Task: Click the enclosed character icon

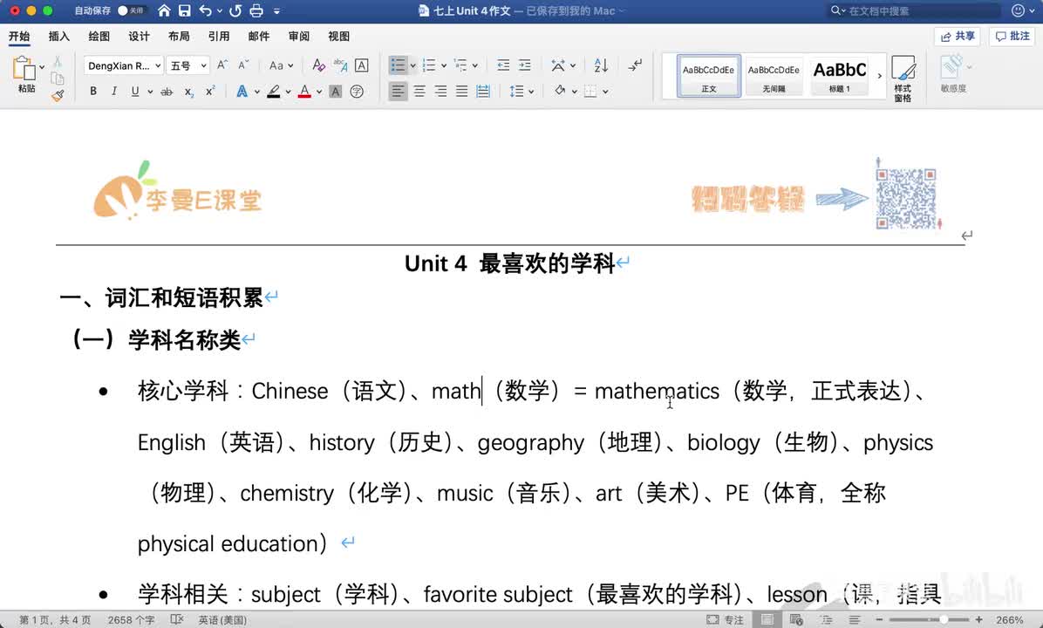Action: [x=357, y=91]
